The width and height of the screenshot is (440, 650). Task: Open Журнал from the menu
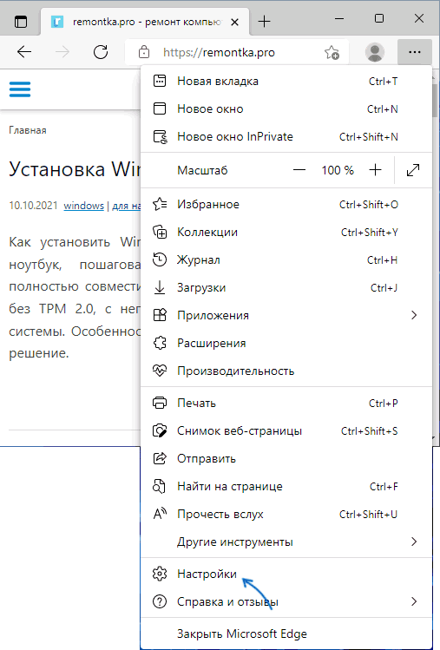[x=286, y=260]
